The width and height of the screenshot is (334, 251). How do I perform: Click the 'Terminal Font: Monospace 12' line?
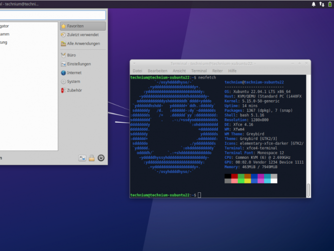click(254, 153)
